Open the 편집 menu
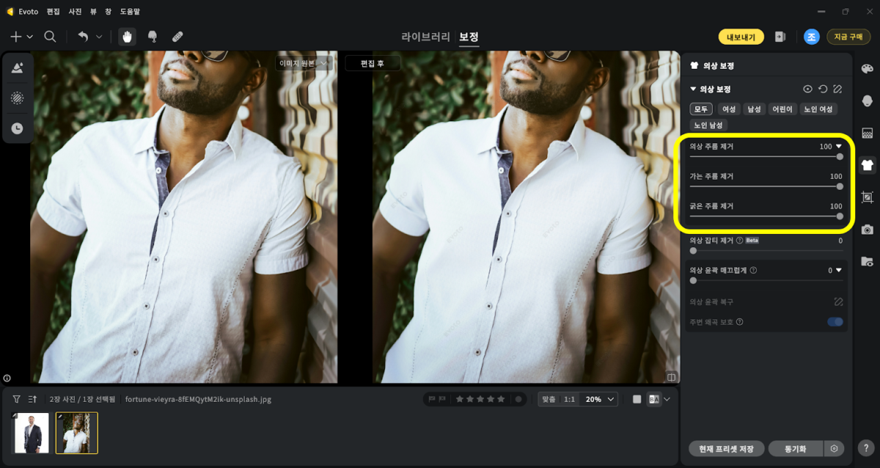Image resolution: width=880 pixels, height=468 pixels. point(54,12)
